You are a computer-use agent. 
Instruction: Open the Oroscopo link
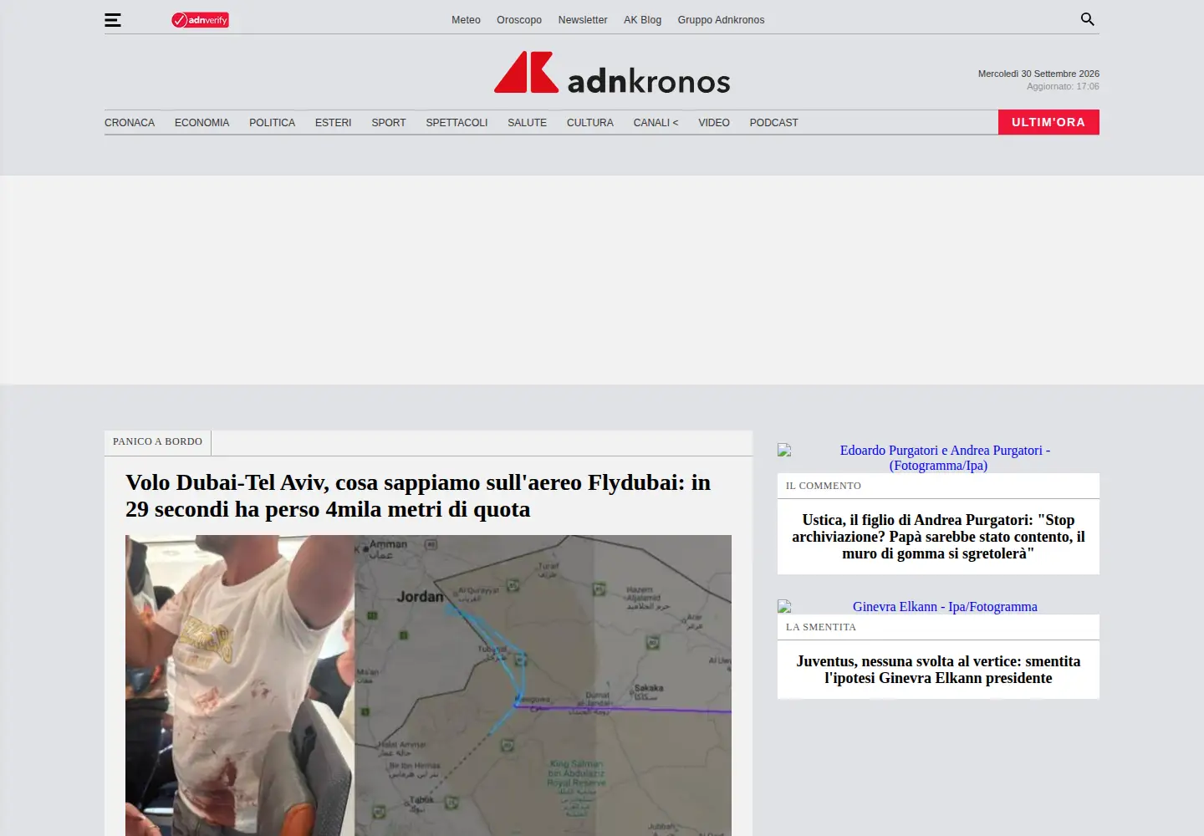pos(519,20)
